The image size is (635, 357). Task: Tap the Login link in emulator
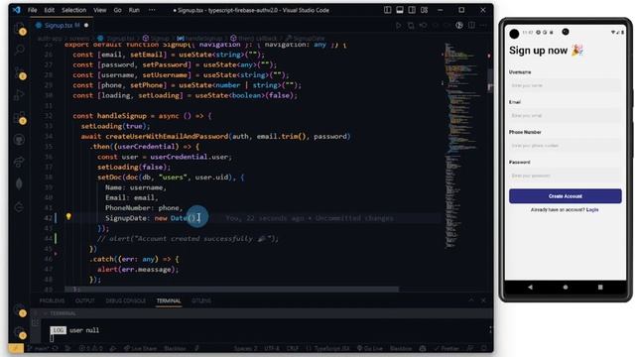pos(592,209)
